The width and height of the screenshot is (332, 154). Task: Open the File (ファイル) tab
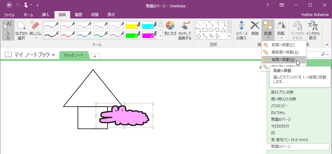[9, 15]
